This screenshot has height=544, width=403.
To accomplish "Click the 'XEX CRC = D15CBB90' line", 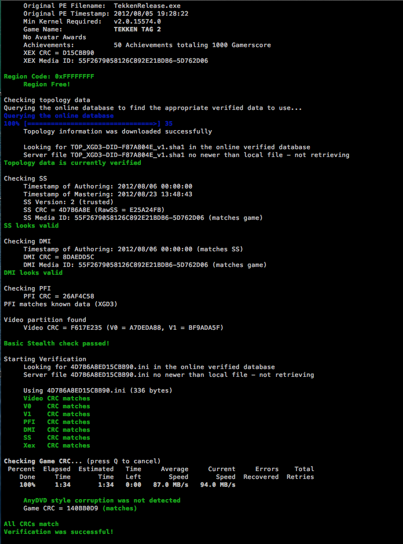I will pos(59,53).
